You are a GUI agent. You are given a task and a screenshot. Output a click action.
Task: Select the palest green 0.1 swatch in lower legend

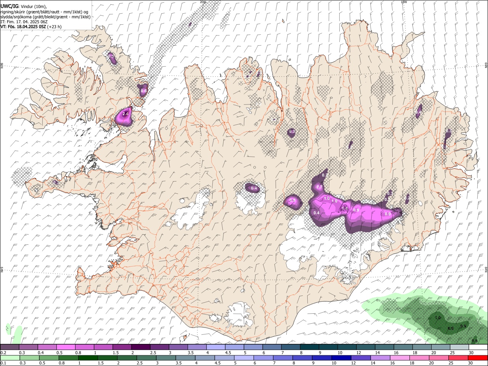(10, 358)
